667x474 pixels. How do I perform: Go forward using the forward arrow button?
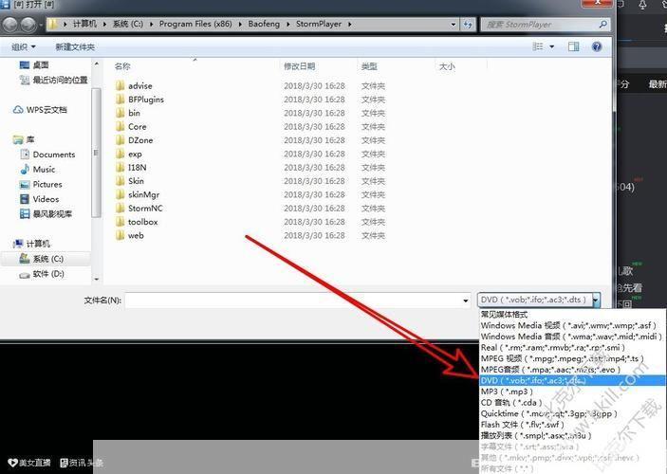click(x=28, y=25)
